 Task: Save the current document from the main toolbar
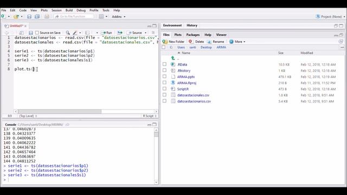pos(29,17)
